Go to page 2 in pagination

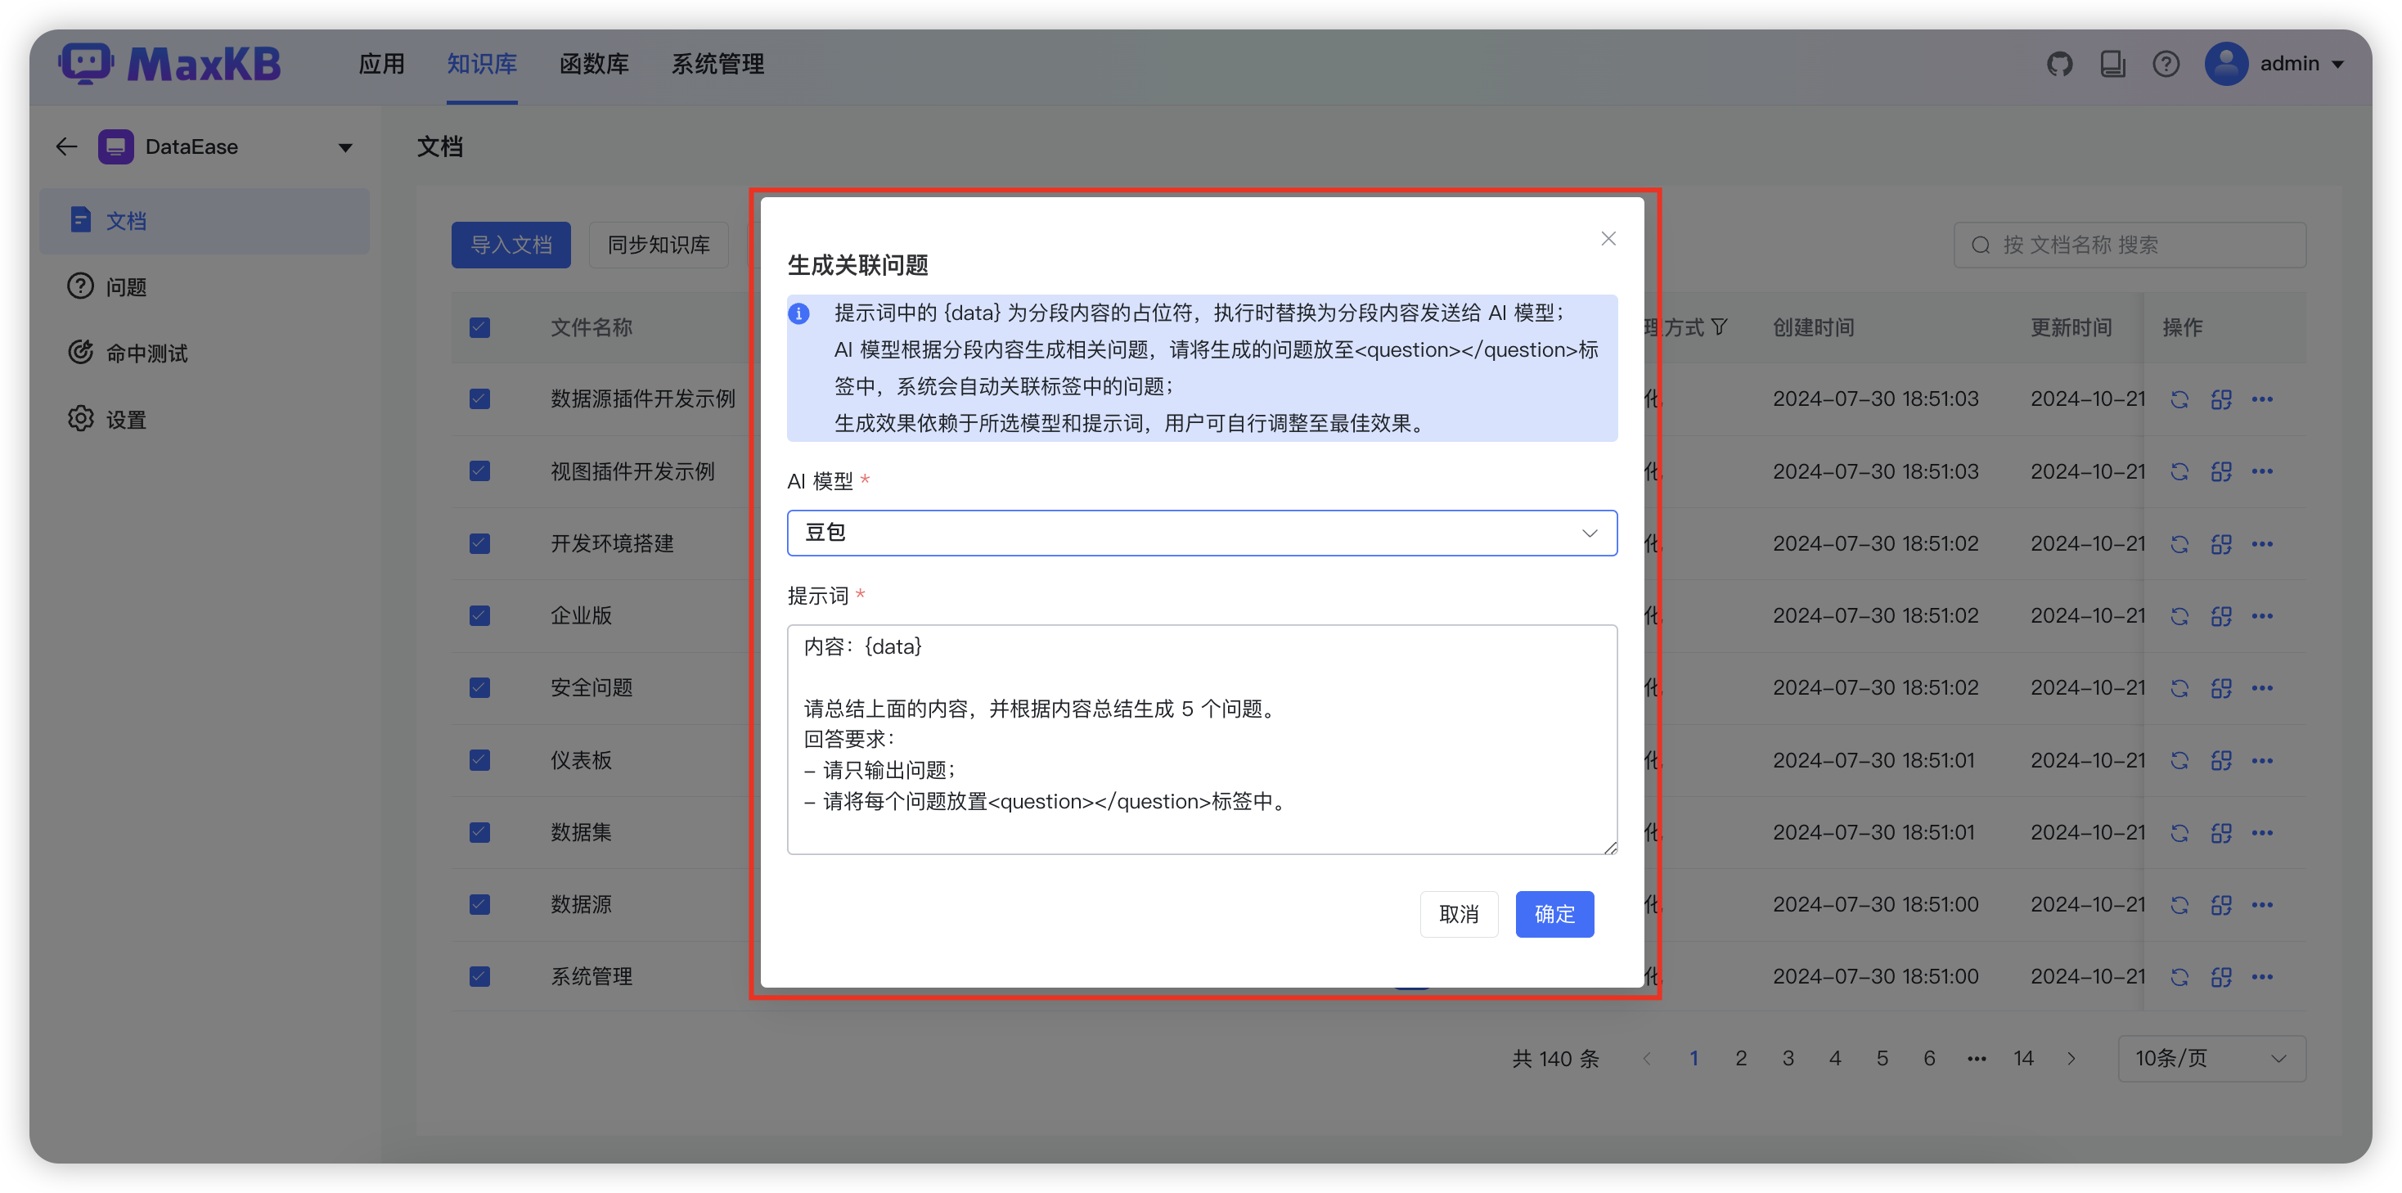(1741, 1059)
